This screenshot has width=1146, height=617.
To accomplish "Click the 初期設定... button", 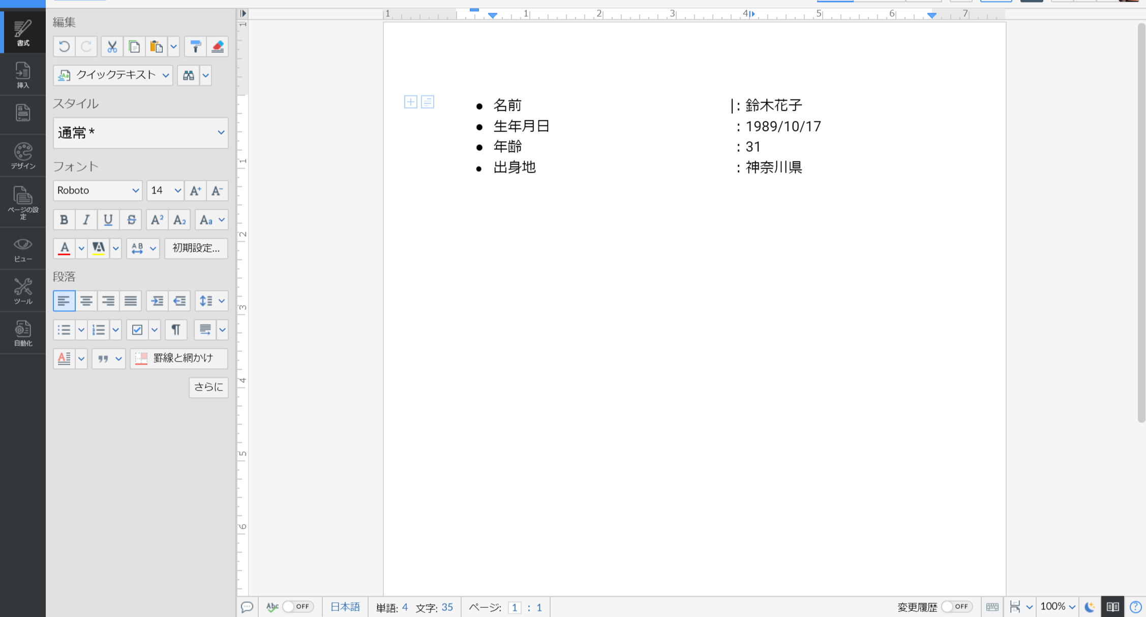I will coord(196,248).
